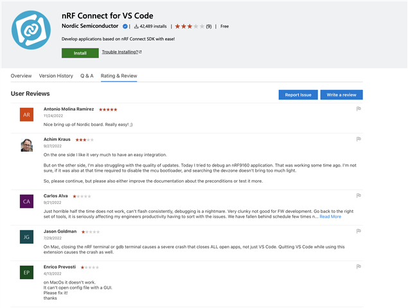Open the Q & A tab
The height and width of the screenshot is (308, 408).
[87, 76]
